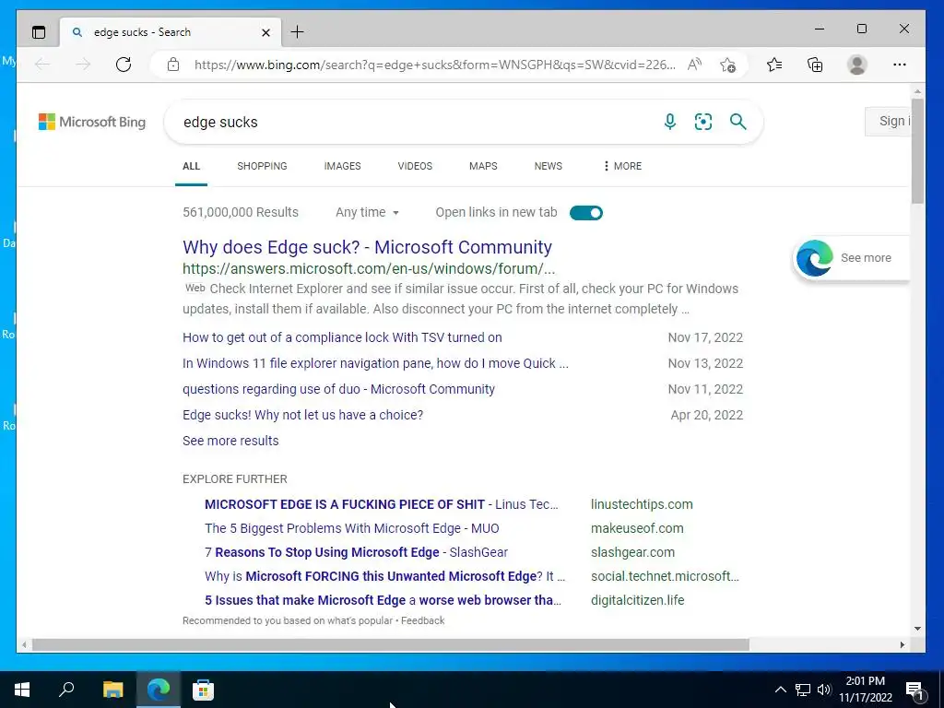Go back with the back arrow
944x708 pixels.
pyautogui.click(x=42, y=65)
